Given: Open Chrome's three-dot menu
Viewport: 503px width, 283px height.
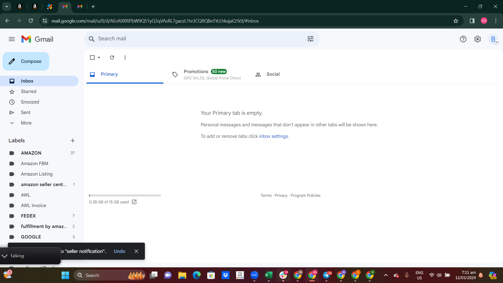Looking at the screenshot, I should (x=496, y=21).
